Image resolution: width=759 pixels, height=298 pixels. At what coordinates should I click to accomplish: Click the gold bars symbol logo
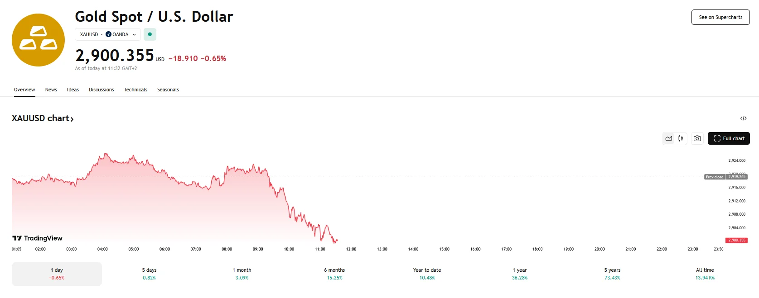[38, 40]
